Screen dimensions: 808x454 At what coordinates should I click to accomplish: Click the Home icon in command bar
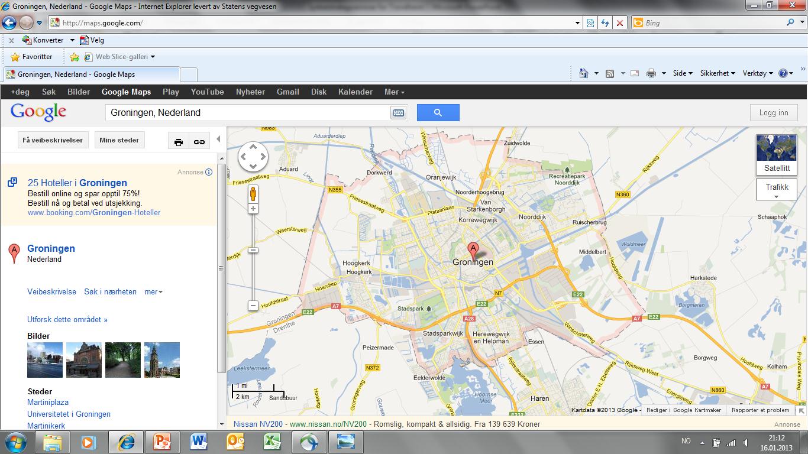[584, 73]
